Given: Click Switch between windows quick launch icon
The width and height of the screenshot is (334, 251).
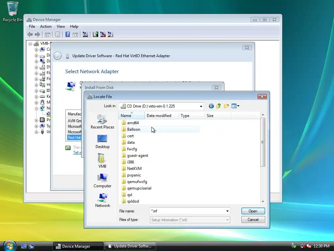Looking at the screenshot, I should pos(31,246).
